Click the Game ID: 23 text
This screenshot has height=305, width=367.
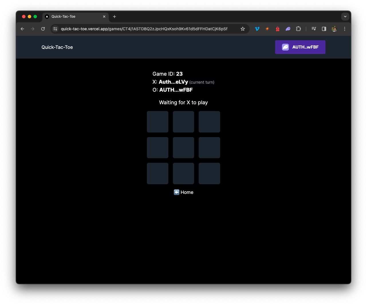pyautogui.click(x=167, y=74)
